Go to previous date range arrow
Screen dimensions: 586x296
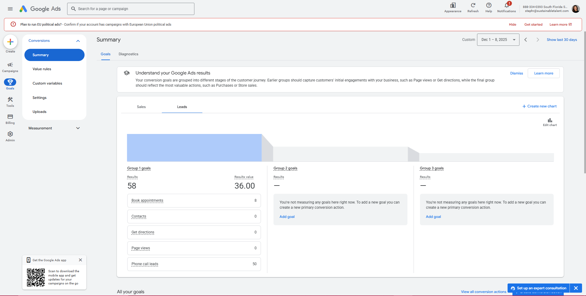526,40
